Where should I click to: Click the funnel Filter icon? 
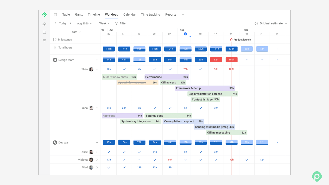click(x=116, y=23)
